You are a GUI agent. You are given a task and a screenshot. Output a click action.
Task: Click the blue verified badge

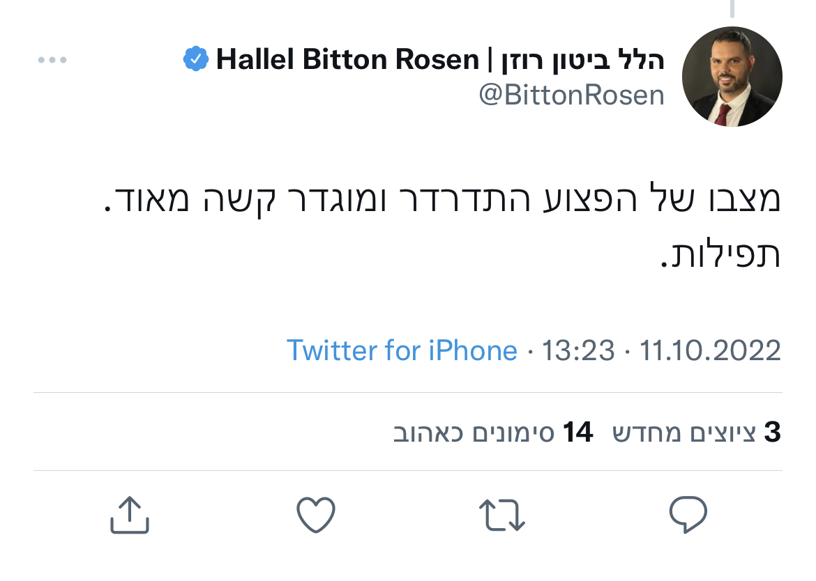195,60
